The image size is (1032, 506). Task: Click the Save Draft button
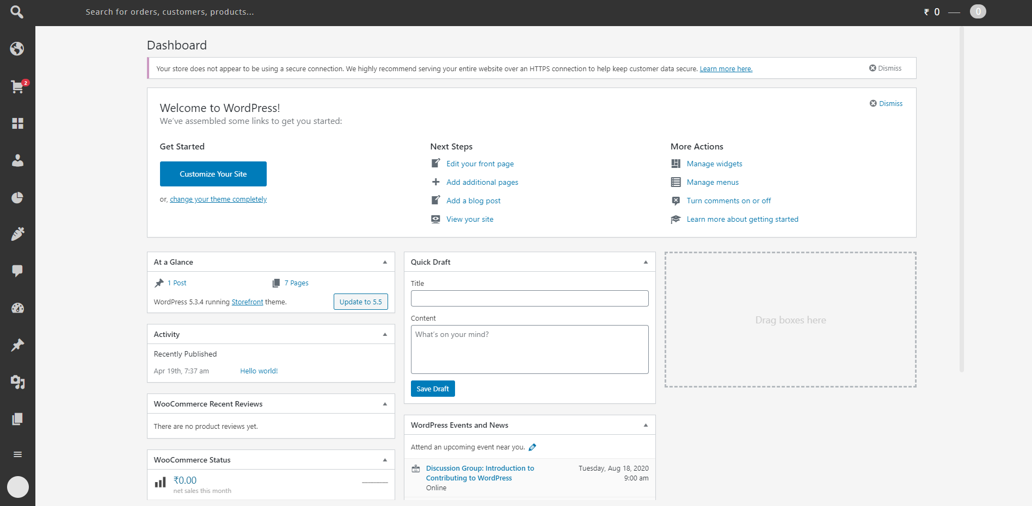click(433, 389)
